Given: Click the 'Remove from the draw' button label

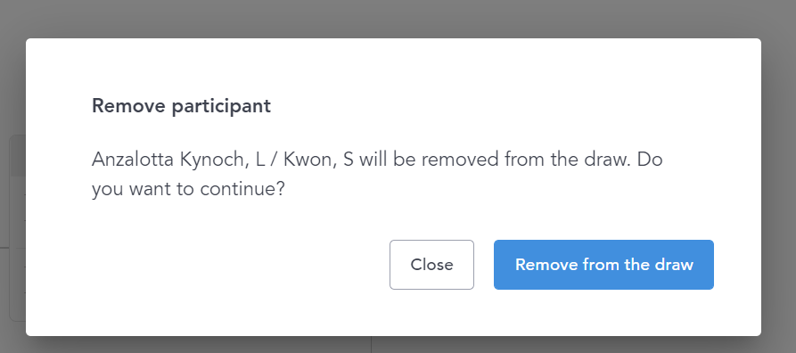Looking at the screenshot, I should point(604,265).
